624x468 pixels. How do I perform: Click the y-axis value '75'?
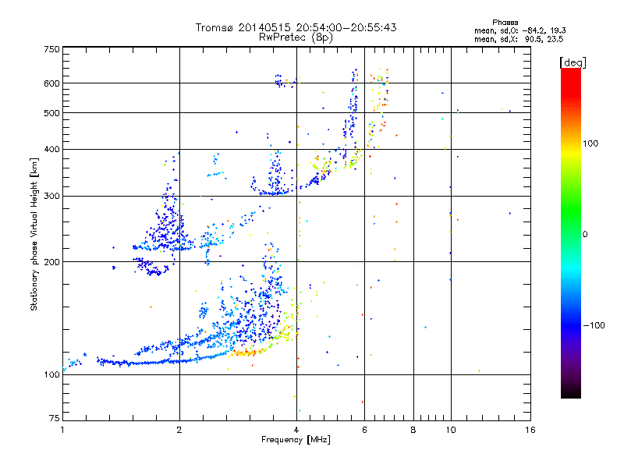pyautogui.click(x=55, y=418)
